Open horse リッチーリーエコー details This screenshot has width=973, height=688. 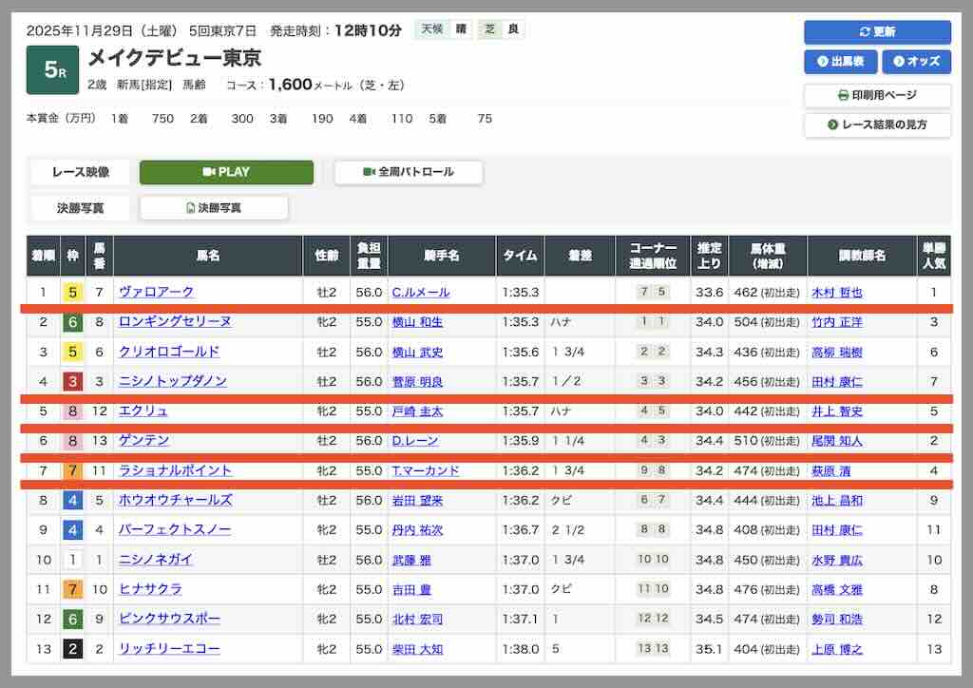tap(169, 649)
